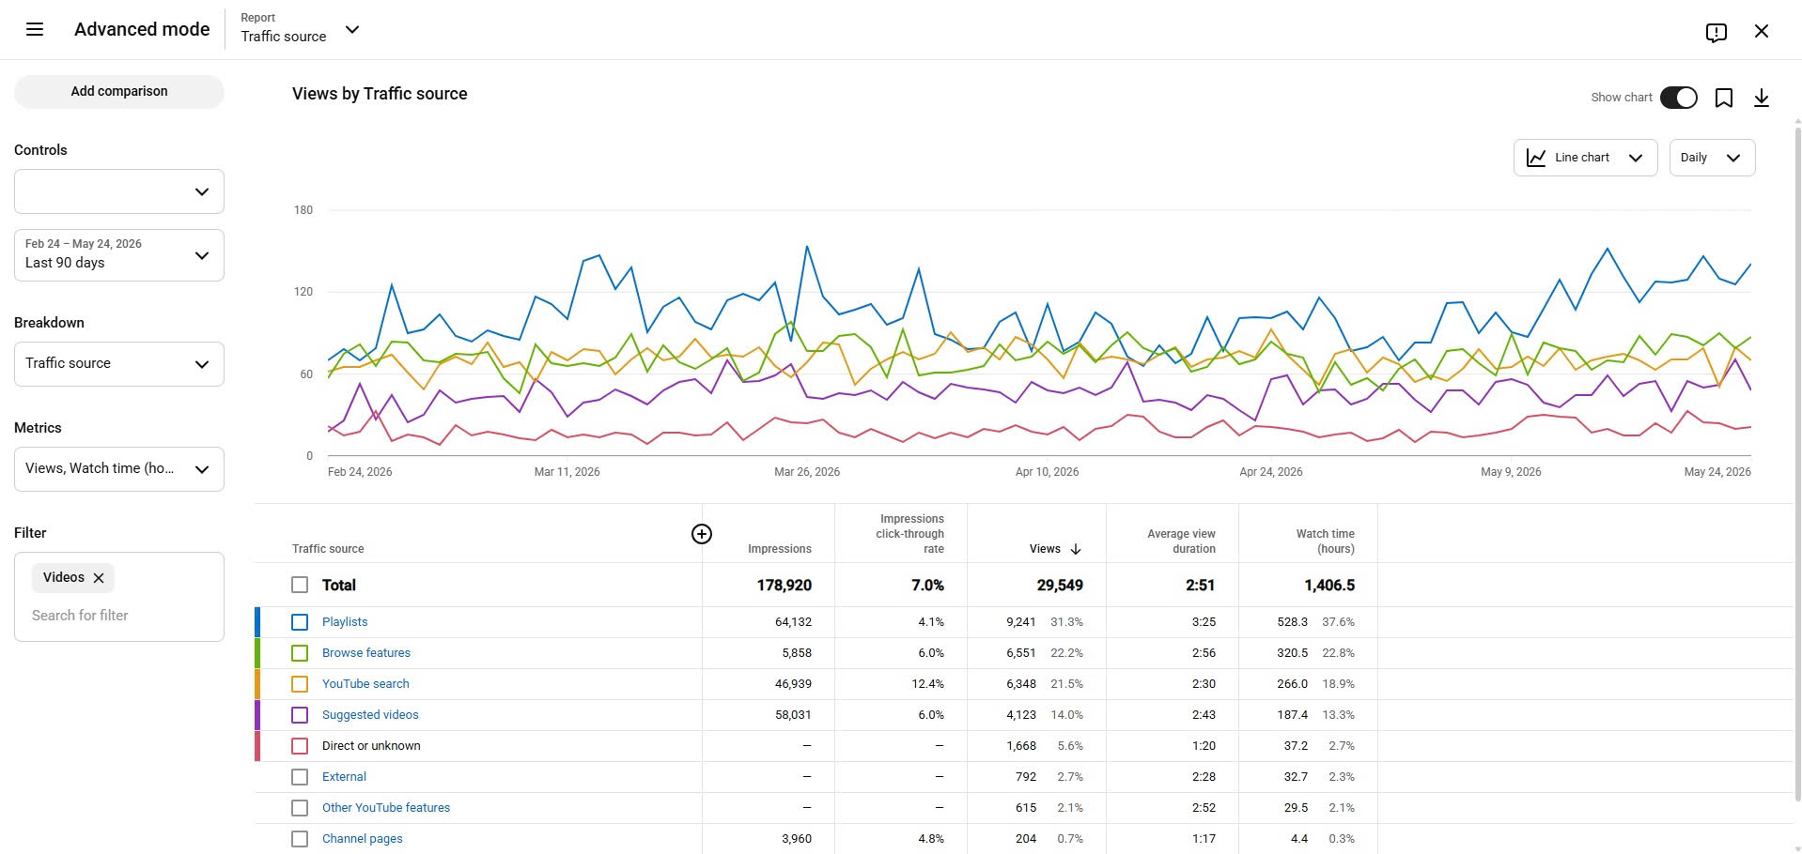Remove the Videos filter chip

(99, 578)
